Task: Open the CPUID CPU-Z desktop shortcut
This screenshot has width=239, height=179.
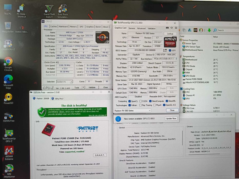Action: (8, 45)
